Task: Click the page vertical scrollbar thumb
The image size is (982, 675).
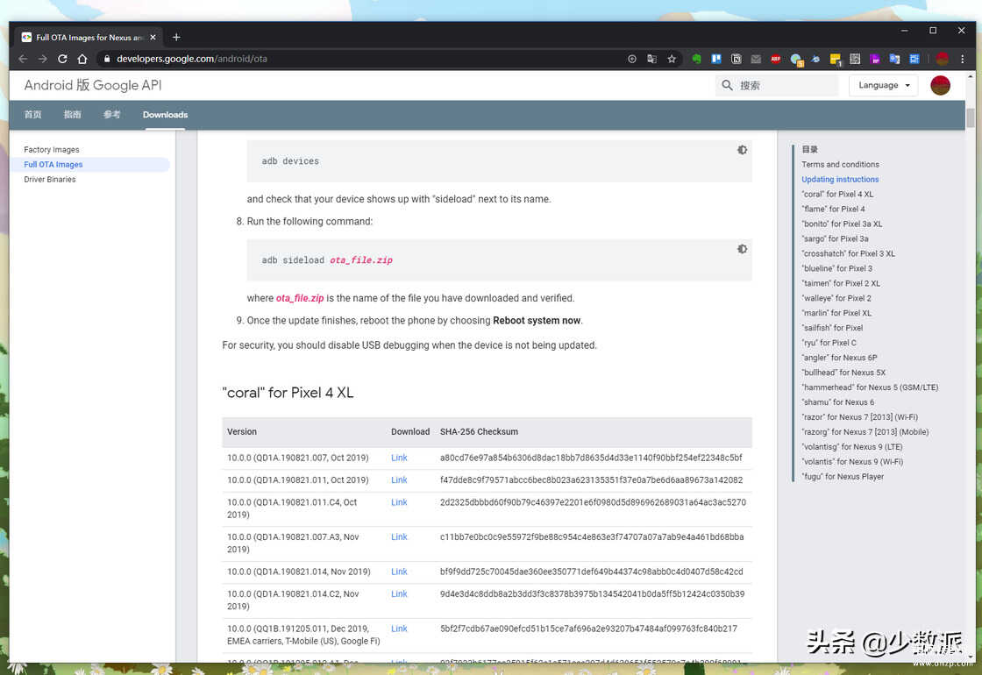Action: [x=970, y=118]
